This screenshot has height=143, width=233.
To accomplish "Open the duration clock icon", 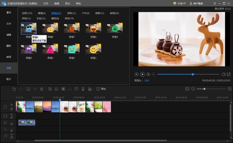I will click(x=76, y=89).
